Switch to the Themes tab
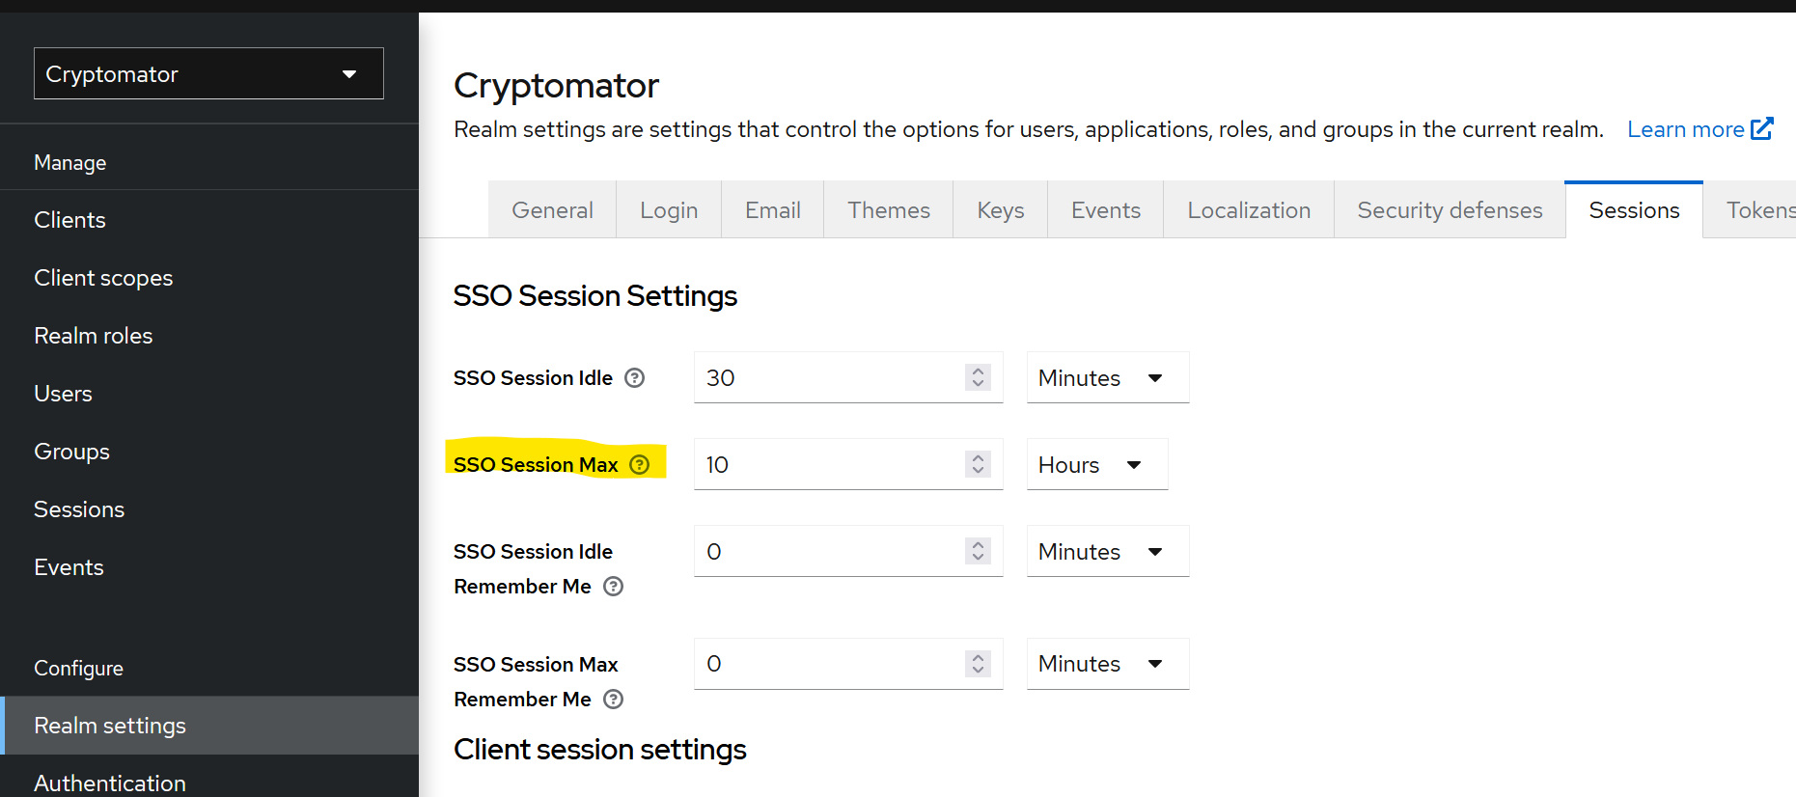This screenshot has width=1796, height=797. (x=888, y=209)
